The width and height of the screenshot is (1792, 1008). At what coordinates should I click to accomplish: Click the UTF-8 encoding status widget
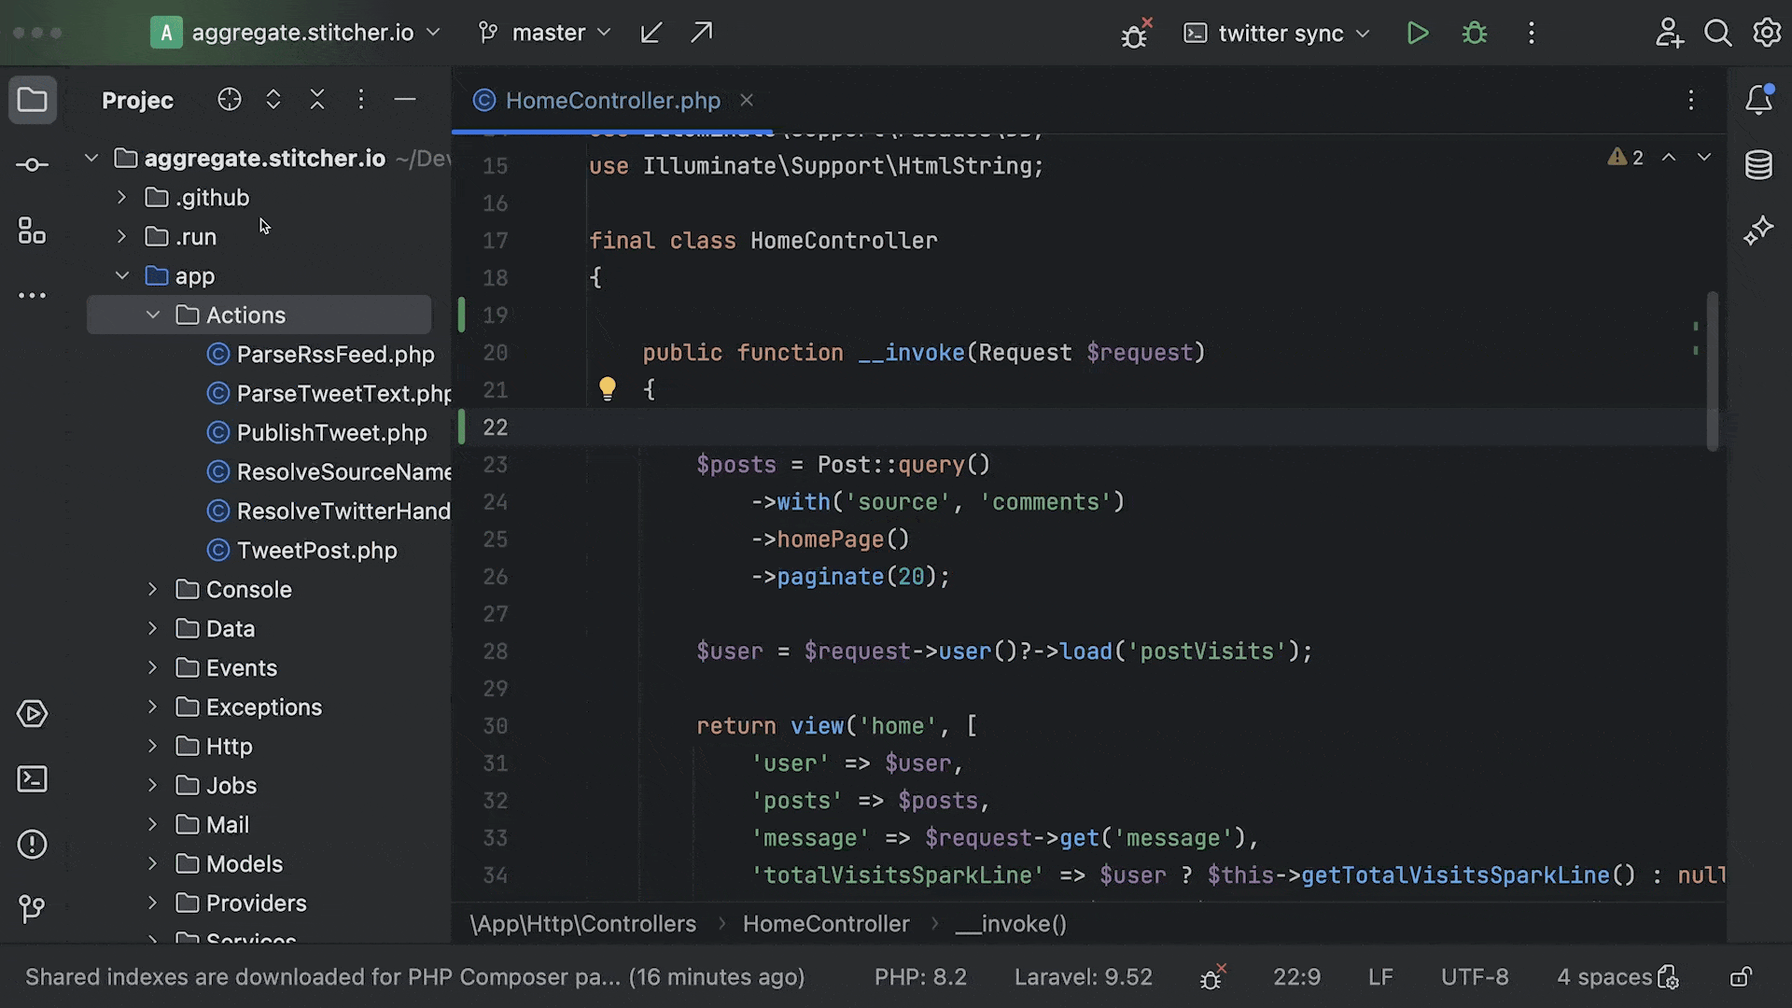1474,977
